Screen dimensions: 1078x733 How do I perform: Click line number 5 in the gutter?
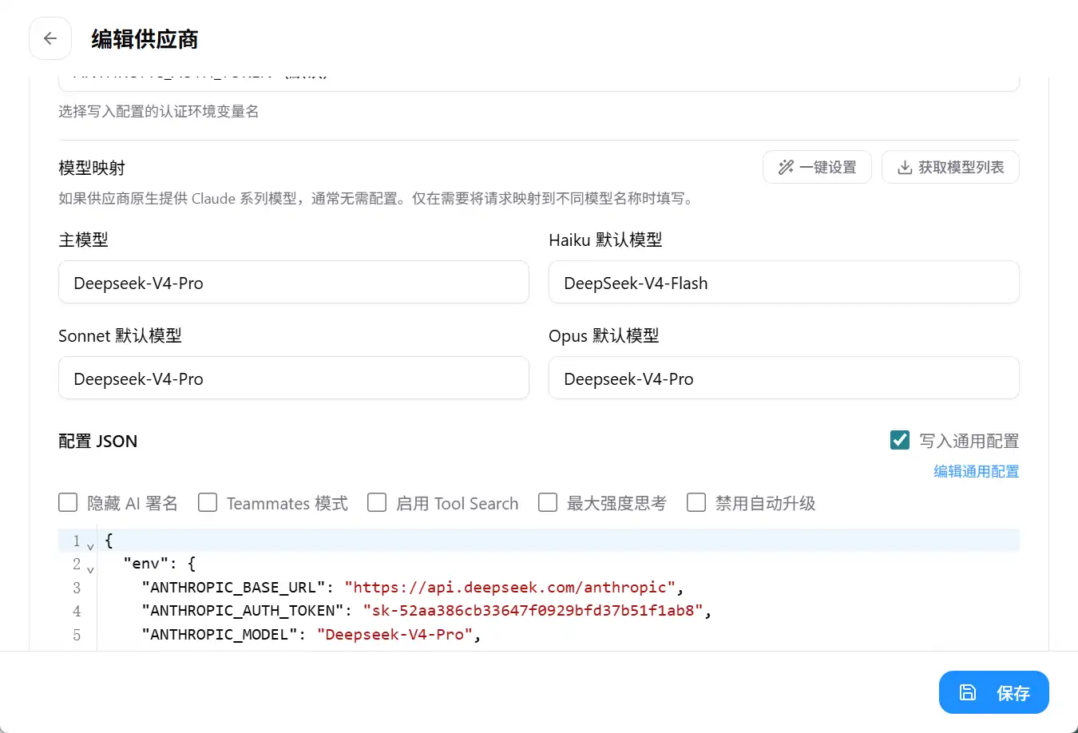pyautogui.click(x=77, y=635)
